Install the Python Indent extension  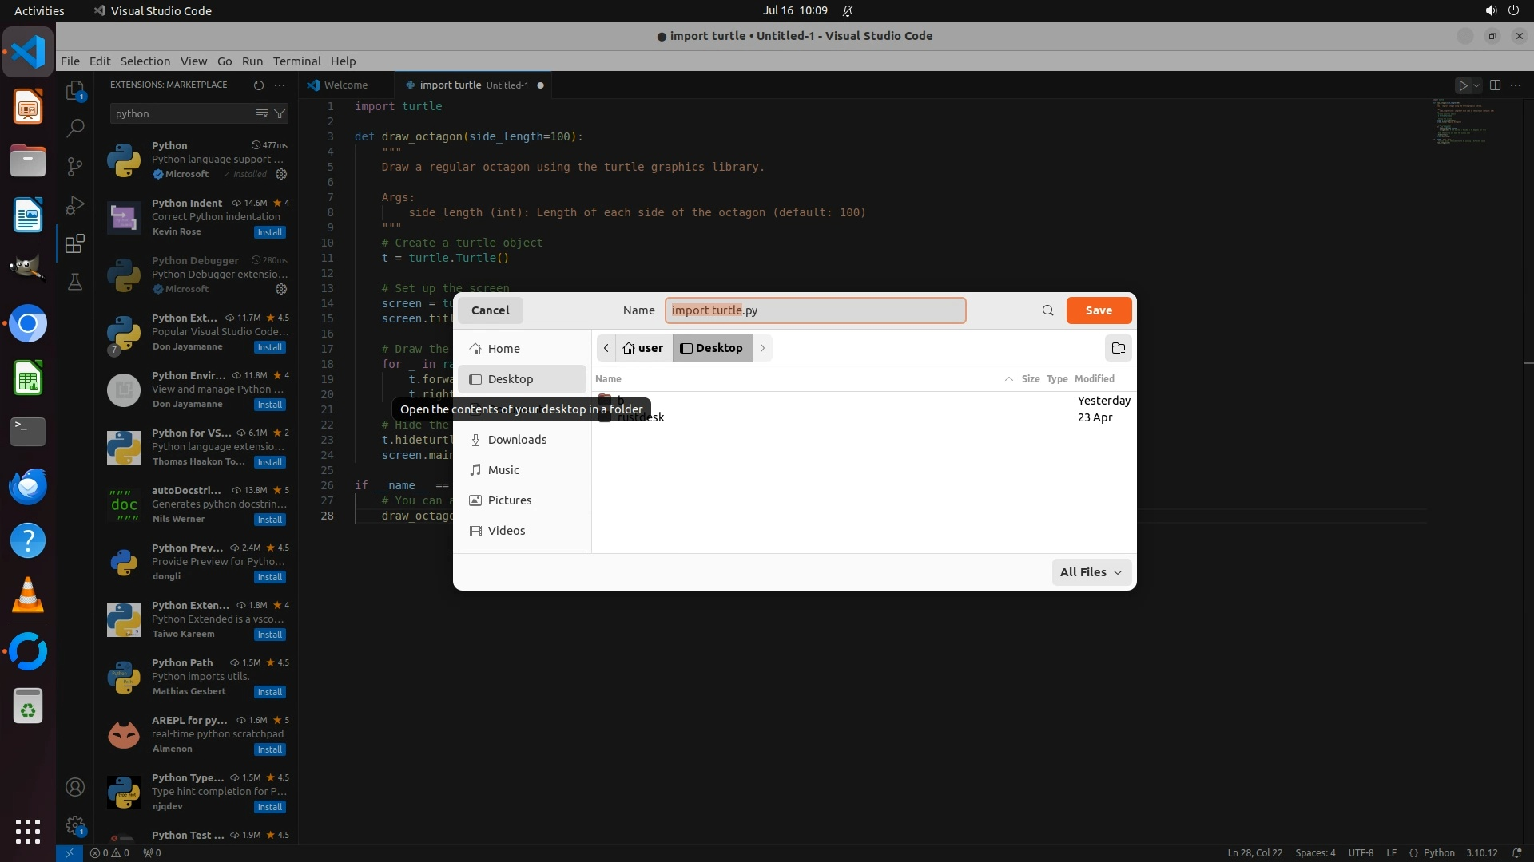coord(269,232)
